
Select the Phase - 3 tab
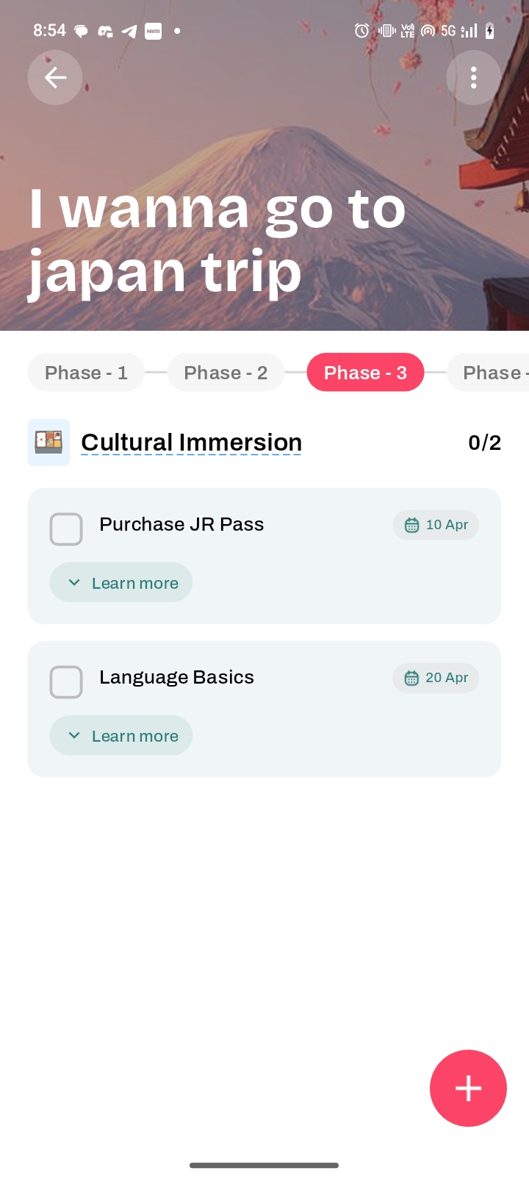tap(365, 373)
